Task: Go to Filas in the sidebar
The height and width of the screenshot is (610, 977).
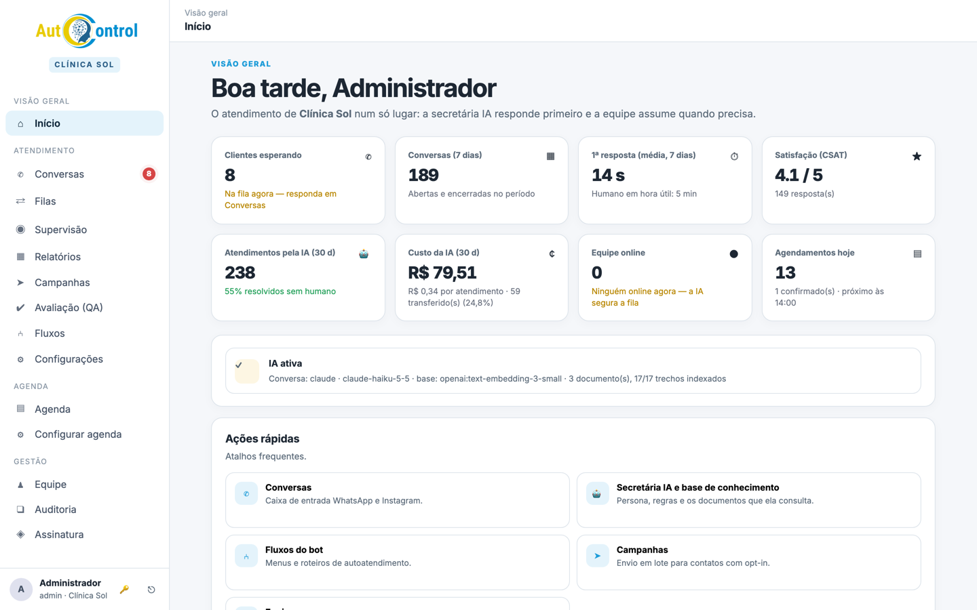Action: [x=84, y=201]
